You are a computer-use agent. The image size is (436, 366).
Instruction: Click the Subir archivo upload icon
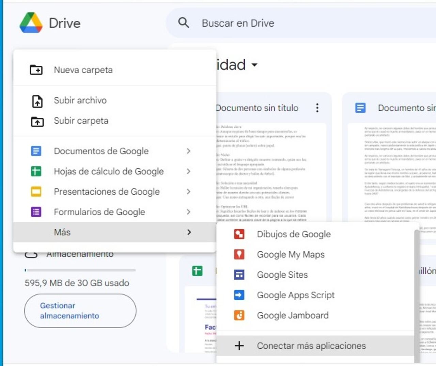[37, 101]
